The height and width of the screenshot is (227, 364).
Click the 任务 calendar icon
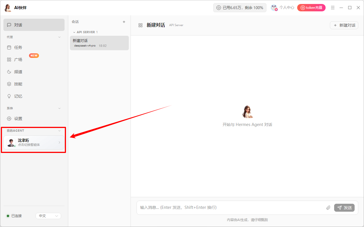click(x=9, y=47)
